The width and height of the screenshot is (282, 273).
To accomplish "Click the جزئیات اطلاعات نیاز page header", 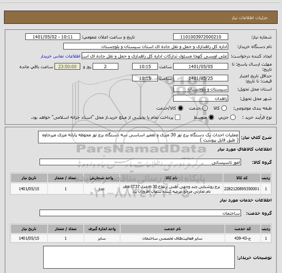I will pos(249,18).
